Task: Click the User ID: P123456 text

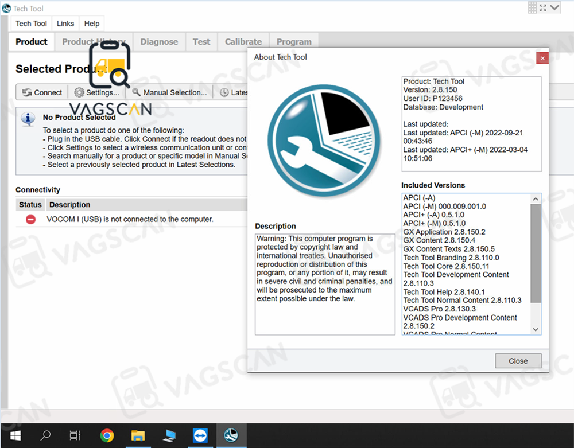Action: (433, 99)
